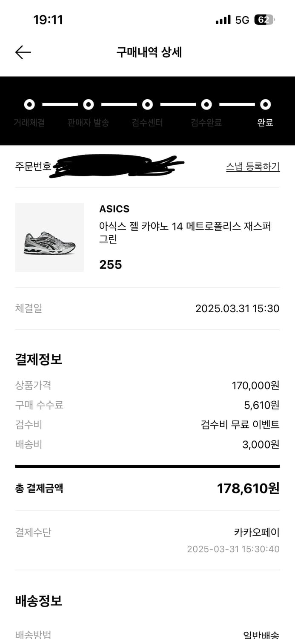Tap the back arrow icon
Screen dimensions: 295x639
click(23, 52)
